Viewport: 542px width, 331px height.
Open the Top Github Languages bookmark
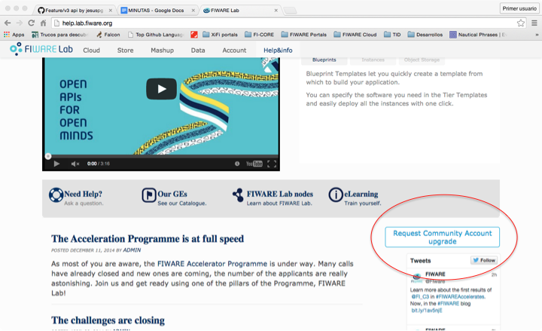click(156, 35)
